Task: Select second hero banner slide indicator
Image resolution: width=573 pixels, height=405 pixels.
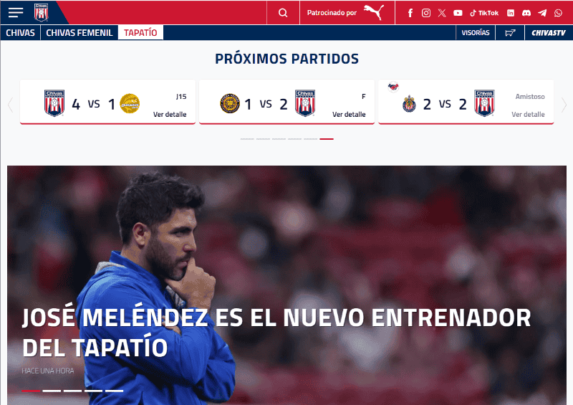Action: [x=52, y=391]
